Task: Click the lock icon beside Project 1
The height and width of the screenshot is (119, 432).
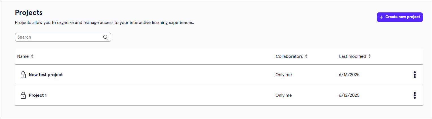Action: [x=23, y=95]
